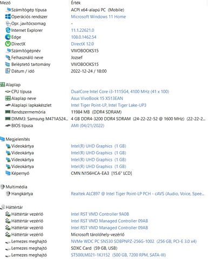This screenshot has height=259, width=215.
Task: Open the Intel Tiger Point-LP chipset link
Action: pyautogui.click(x=109, y=105)
